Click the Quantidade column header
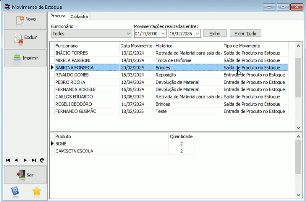This screenshot has height=202, width=306. pos(181,136)
